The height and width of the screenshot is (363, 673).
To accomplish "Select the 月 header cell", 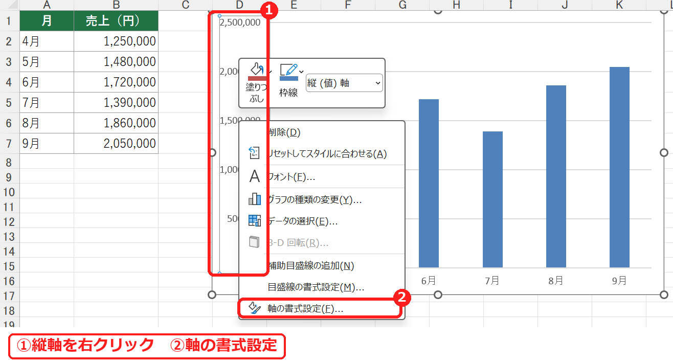I will point(47,21).
